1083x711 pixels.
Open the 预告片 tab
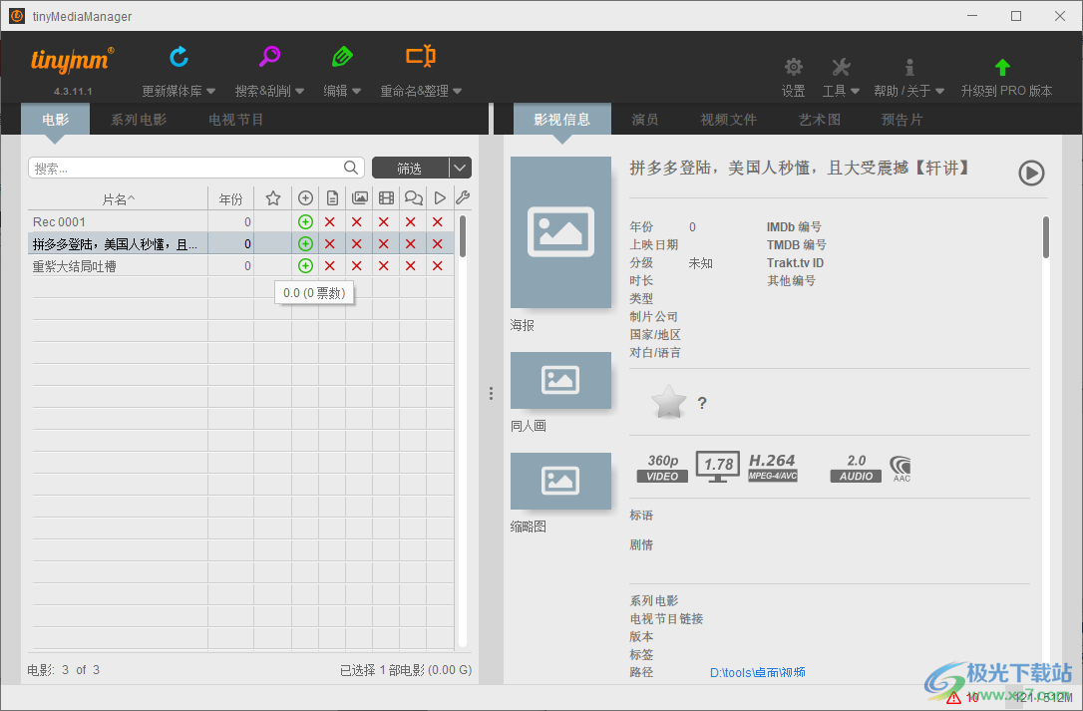click(x=902, y=120)
